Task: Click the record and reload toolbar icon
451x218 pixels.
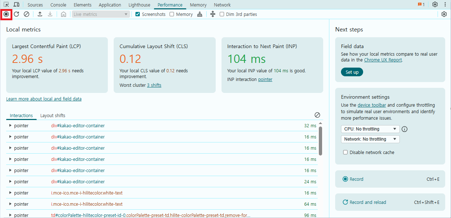Action: tap(16, 14)
